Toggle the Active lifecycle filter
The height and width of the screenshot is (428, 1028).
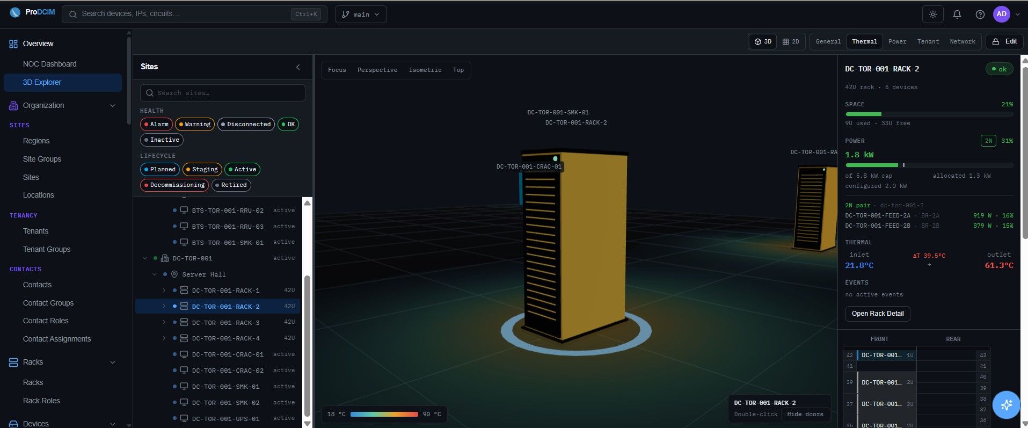(x=242, y=169)
